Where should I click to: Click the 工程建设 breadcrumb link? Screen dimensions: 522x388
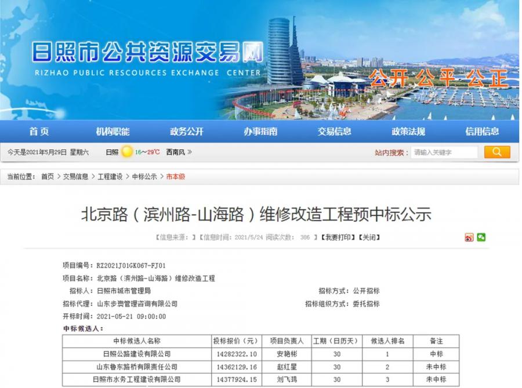pos(110,177)
